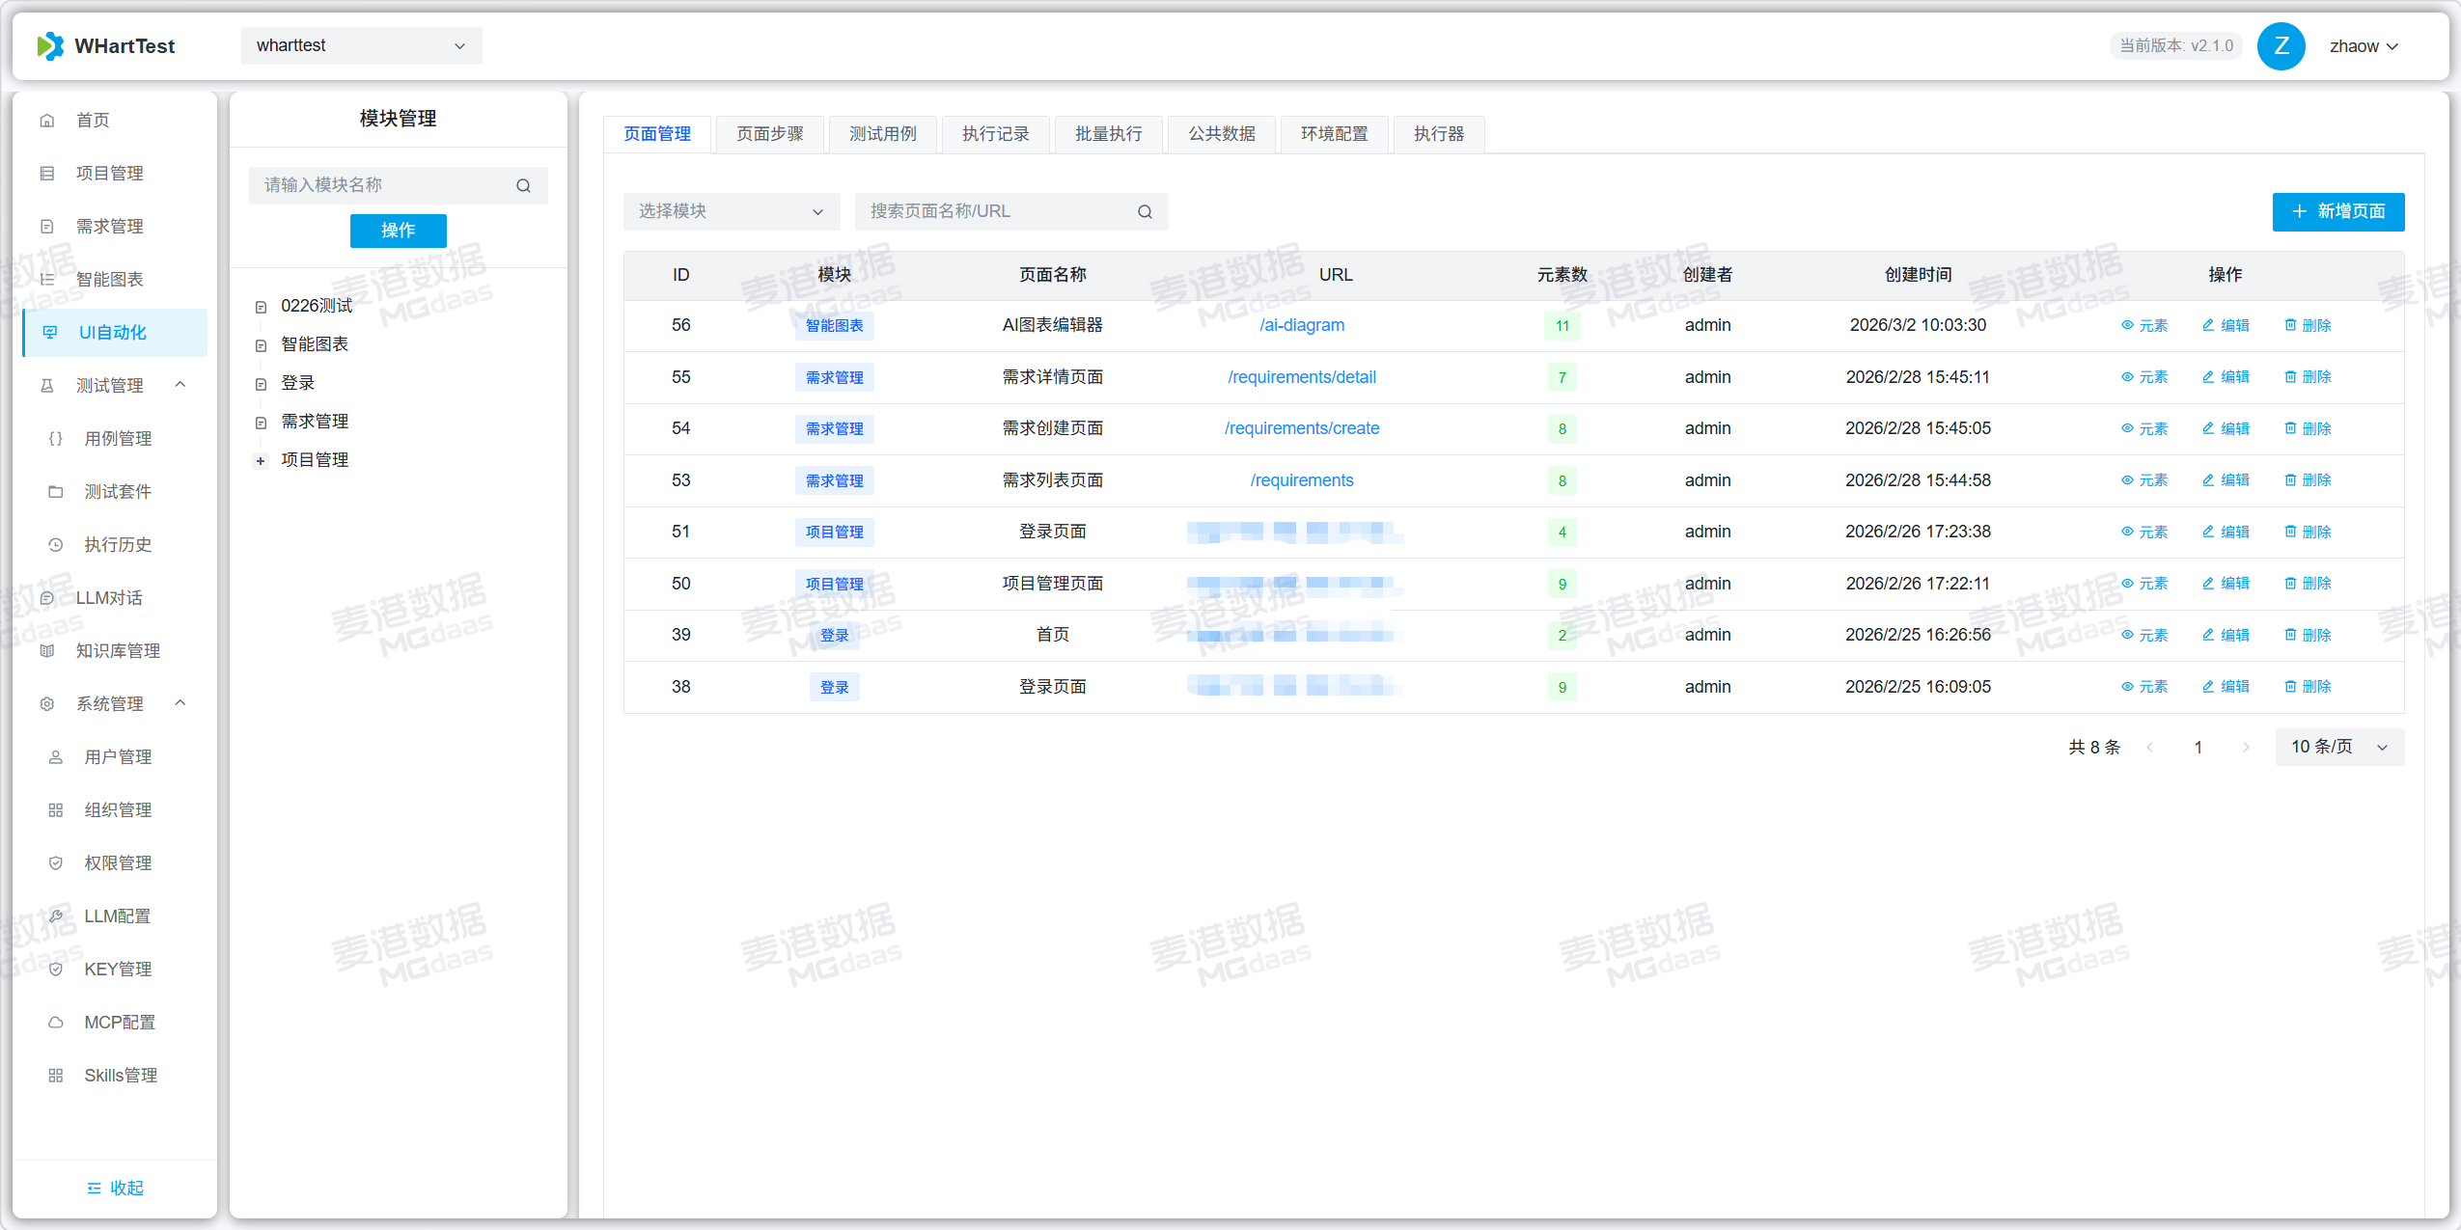Screen dimensions: 2461x1230
Task: Collapse the 测试管理 sidebar group
Action: [180, 385]
